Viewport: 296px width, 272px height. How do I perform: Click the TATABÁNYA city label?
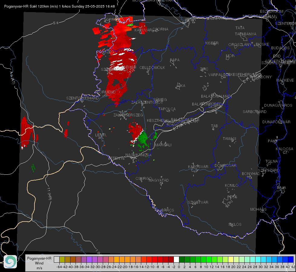246,34
